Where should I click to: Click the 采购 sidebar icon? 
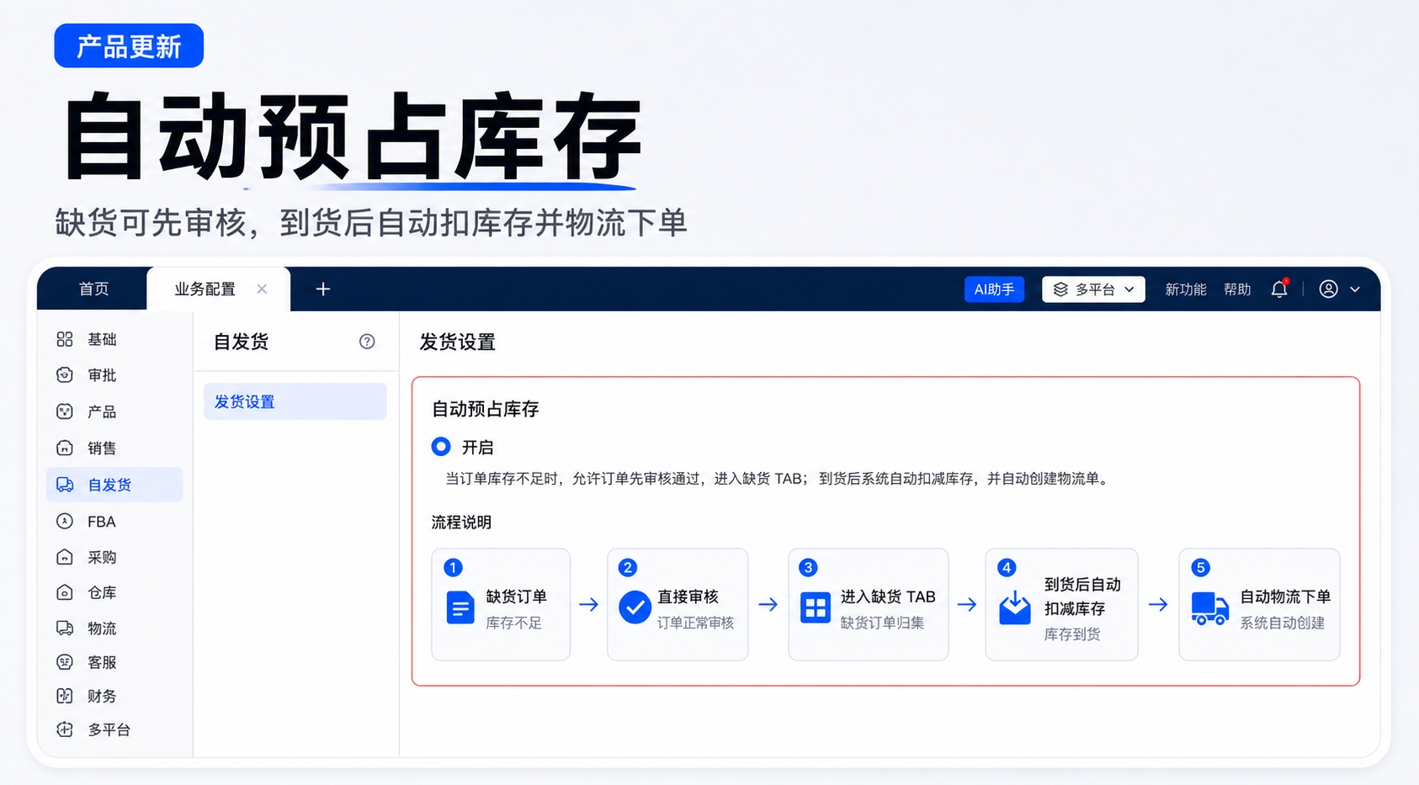pos(65,557)
